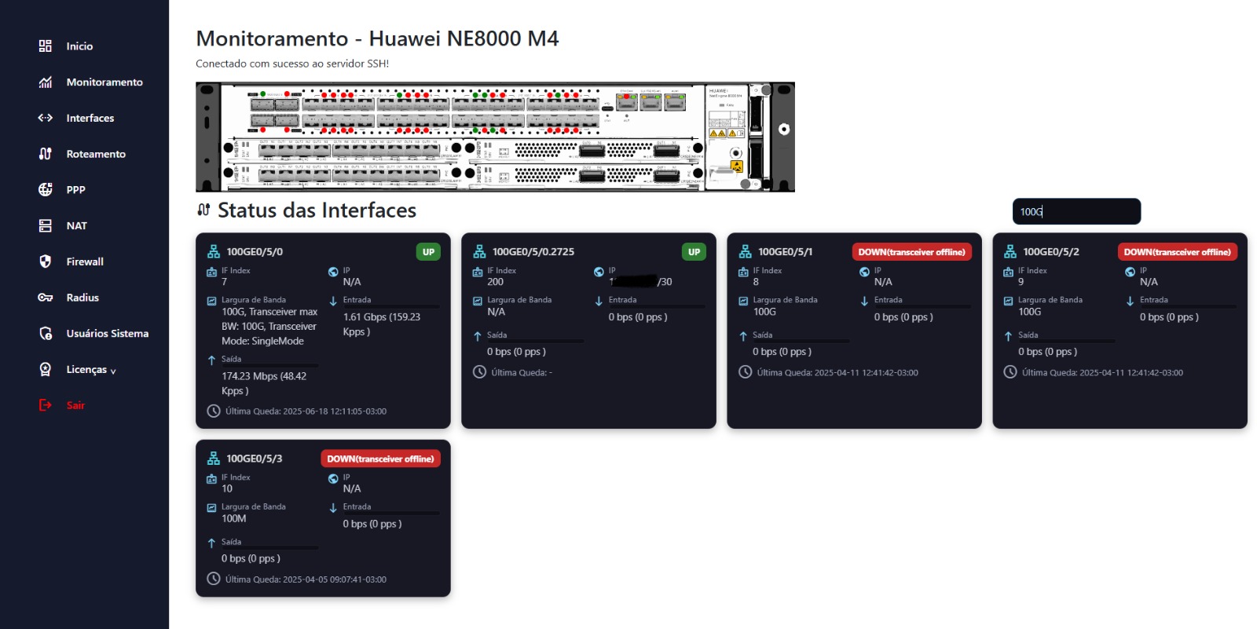Click the Interfaces code-arrows icon

click(46, 118)
